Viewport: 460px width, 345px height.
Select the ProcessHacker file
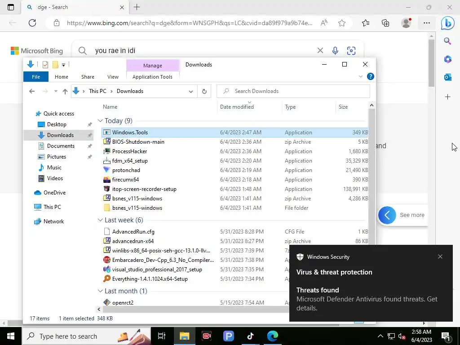click(129, 151)
